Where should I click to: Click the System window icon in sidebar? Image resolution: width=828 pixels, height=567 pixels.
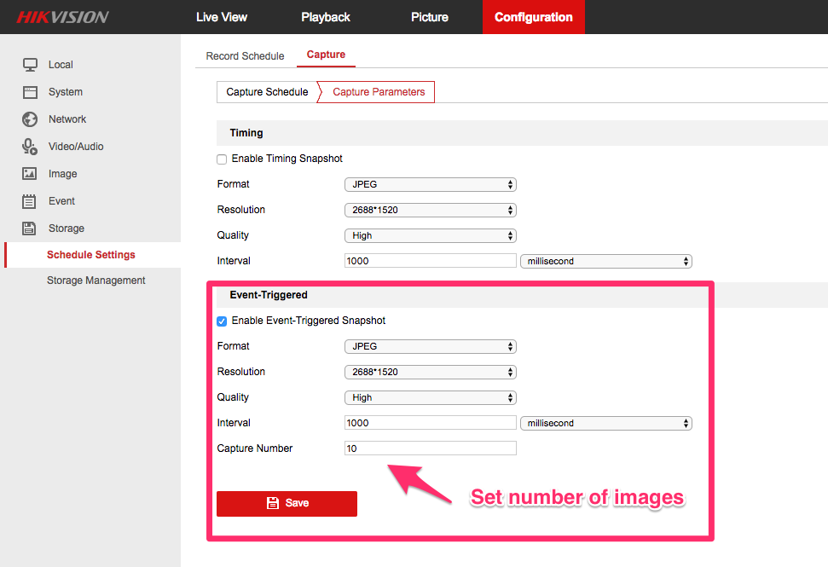30,92
